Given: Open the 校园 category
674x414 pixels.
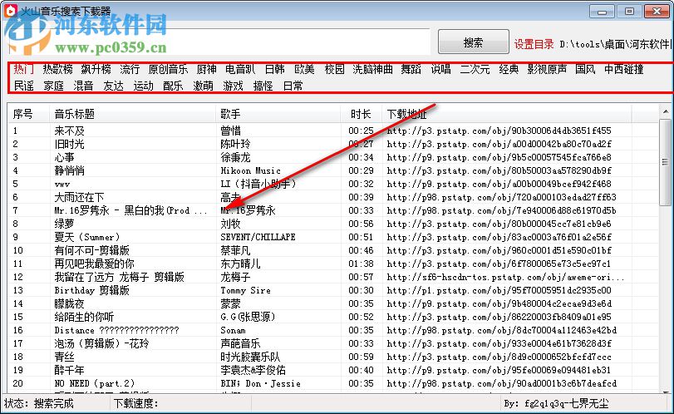Looking at the screenshot, I should coord(334,69).
